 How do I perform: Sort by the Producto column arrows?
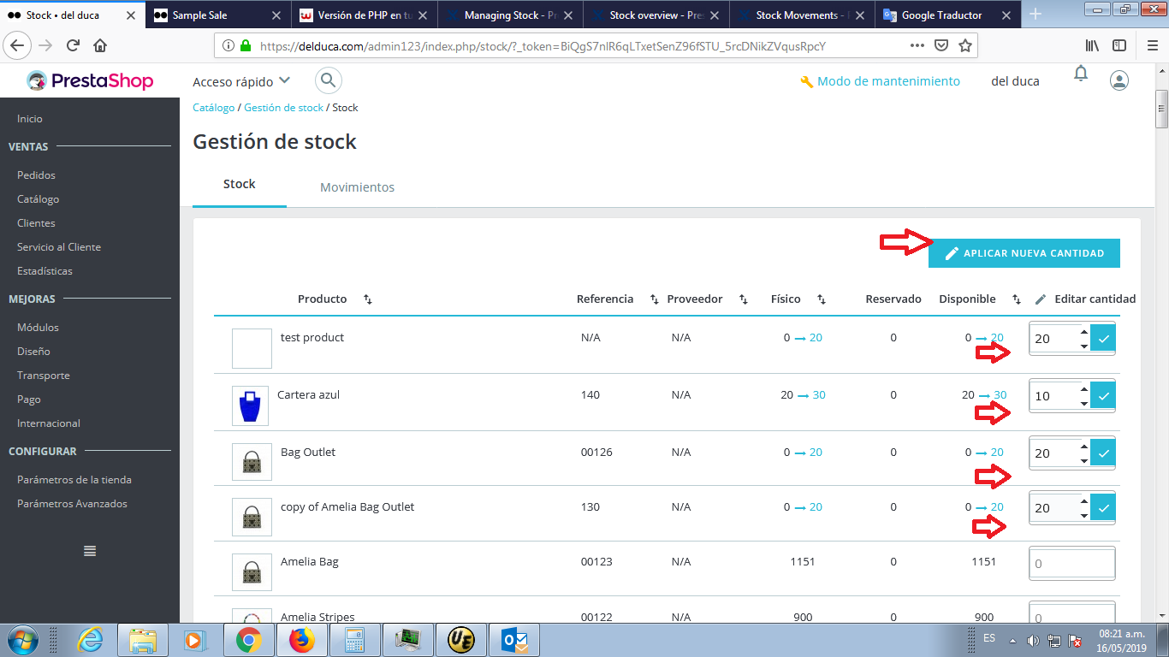(x=367, y=299)
